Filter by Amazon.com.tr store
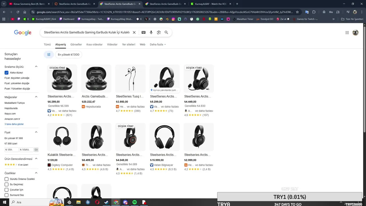The image size is (366, 206). [12, 119]
